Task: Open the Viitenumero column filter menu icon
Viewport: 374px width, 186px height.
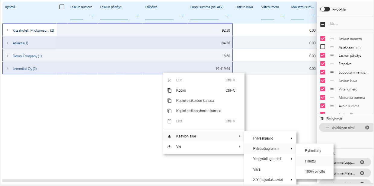Action: pyautogui.click(x=283, y=16)
